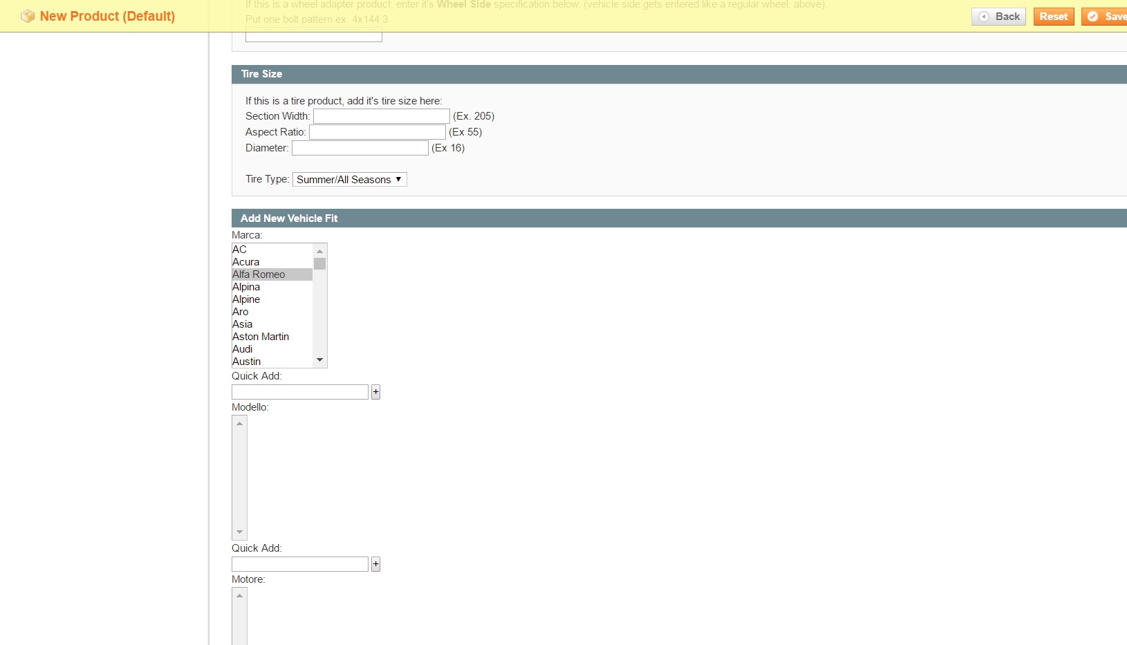This screenshot has width=1127, height=645.
Task: Click the Quick Add text box under Marca
Action: pyautogui.click(x=299, y=392)
